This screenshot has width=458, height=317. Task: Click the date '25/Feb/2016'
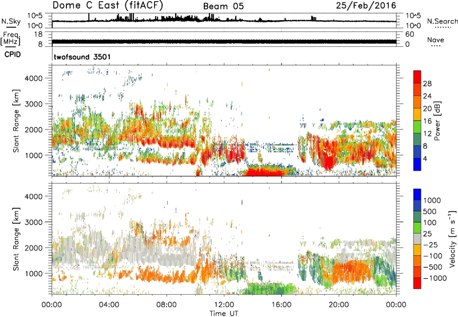[366, 5]
